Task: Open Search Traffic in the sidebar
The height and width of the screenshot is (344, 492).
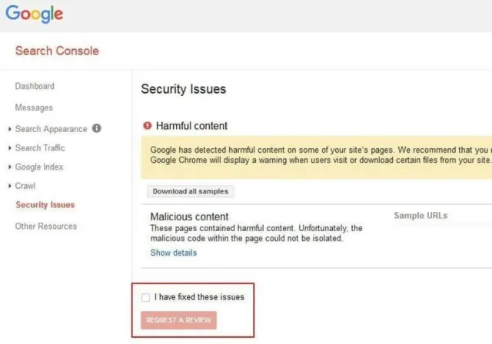Action: (x=40, y=148)
